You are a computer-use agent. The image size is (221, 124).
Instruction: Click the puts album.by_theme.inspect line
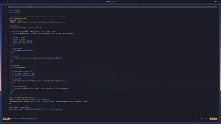[x=19, y=107]
